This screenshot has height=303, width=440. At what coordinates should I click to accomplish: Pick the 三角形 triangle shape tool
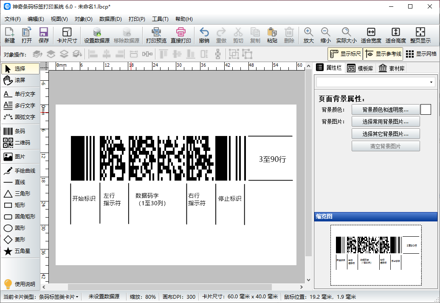(x=20, y=193)
